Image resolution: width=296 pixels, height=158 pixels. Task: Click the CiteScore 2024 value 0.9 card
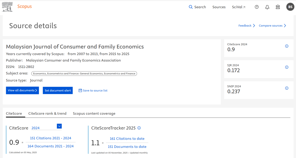click(x=259, y=48)
